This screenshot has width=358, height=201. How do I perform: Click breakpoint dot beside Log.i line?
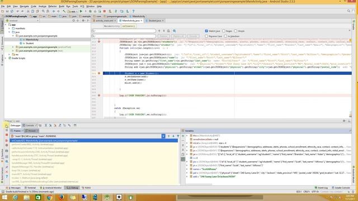point(99,95)
